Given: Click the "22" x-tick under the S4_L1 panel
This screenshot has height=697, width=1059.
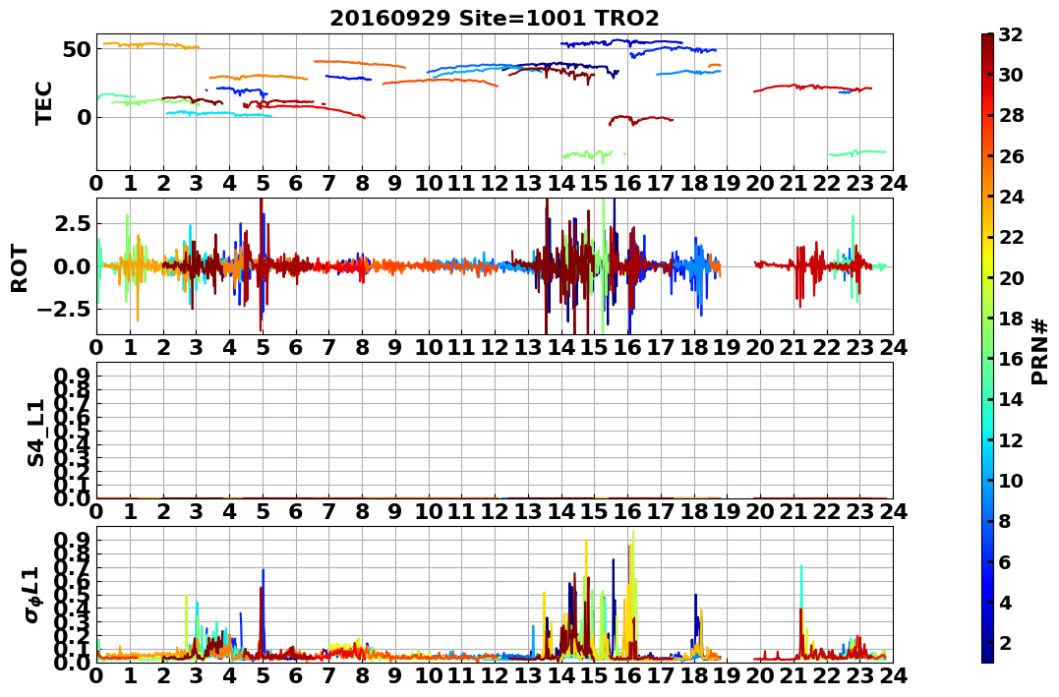Looking at the screenshot, I should click(827, 512).
